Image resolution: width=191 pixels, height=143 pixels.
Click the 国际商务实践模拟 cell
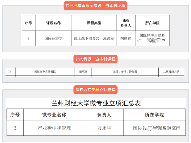pos(45,72)
